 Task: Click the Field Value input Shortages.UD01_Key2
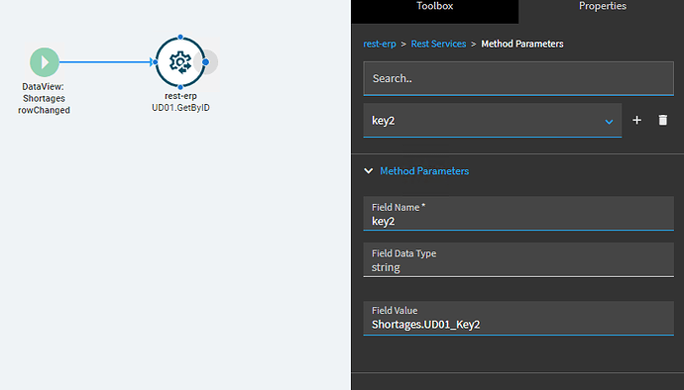click(518, 318)
